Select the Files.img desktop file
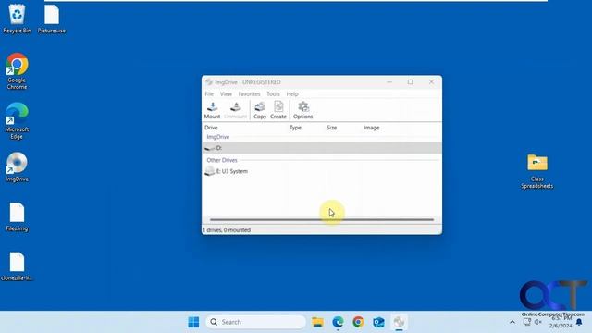 (17, 216)
